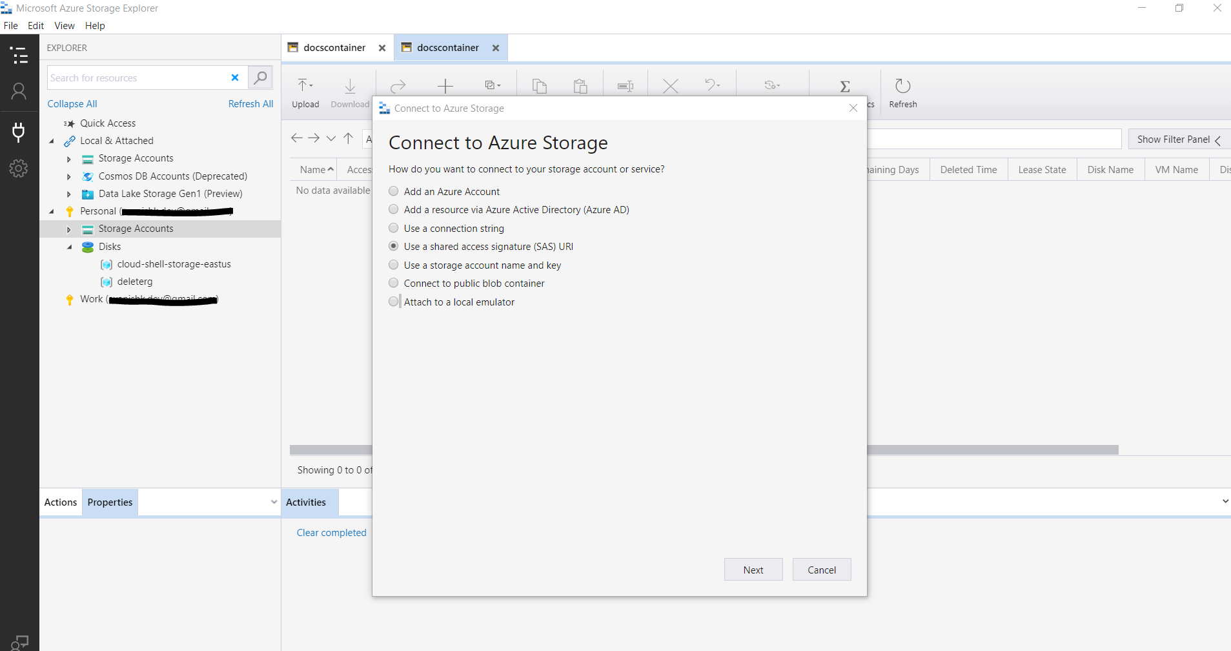
Task: Close the first docscontainer tab
Action: tap(382, 48)
